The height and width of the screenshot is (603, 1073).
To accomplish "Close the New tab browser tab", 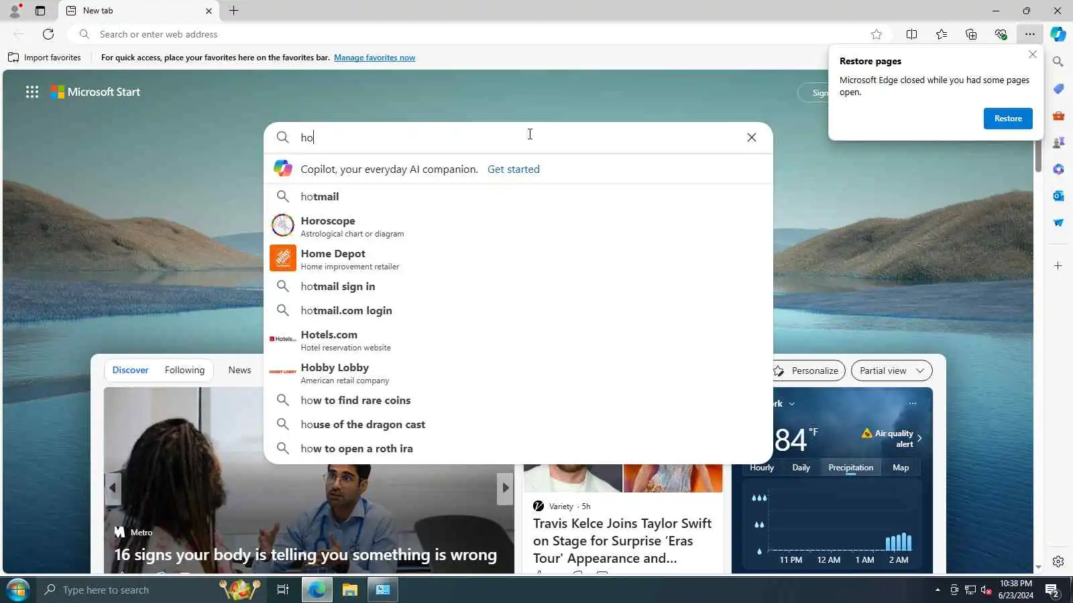I will coord(209,11).
